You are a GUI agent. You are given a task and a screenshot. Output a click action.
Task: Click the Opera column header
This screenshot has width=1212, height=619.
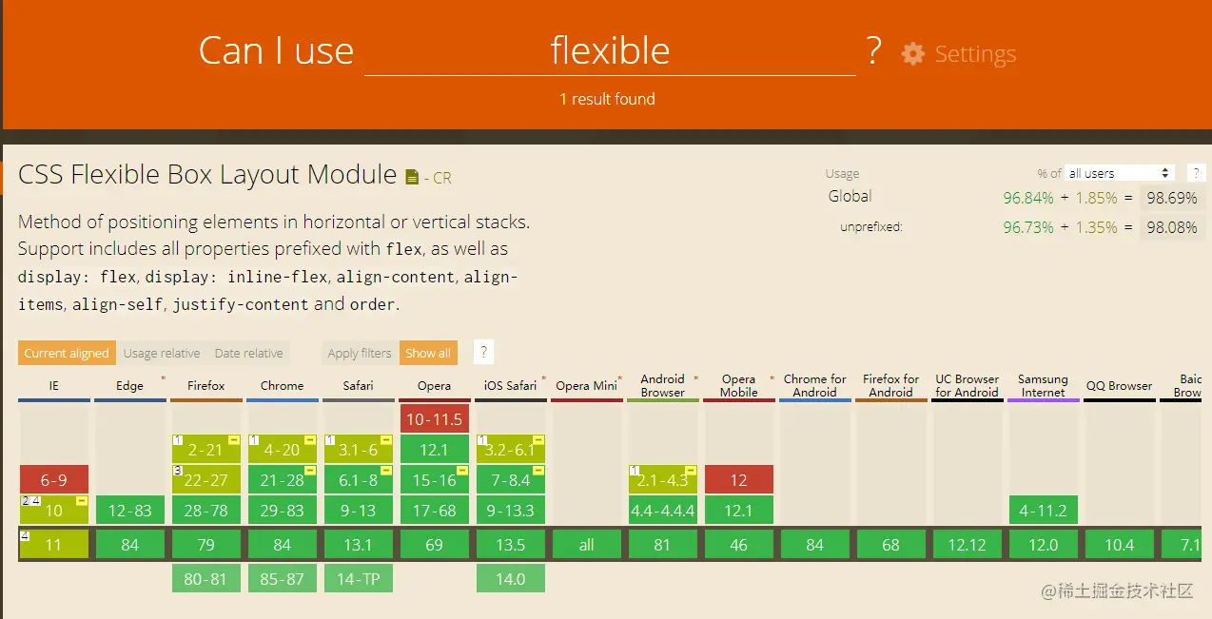pos(435,386)
